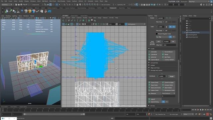Expand the Cut and Sew section

pyautogui.click(x=149, y=63)
